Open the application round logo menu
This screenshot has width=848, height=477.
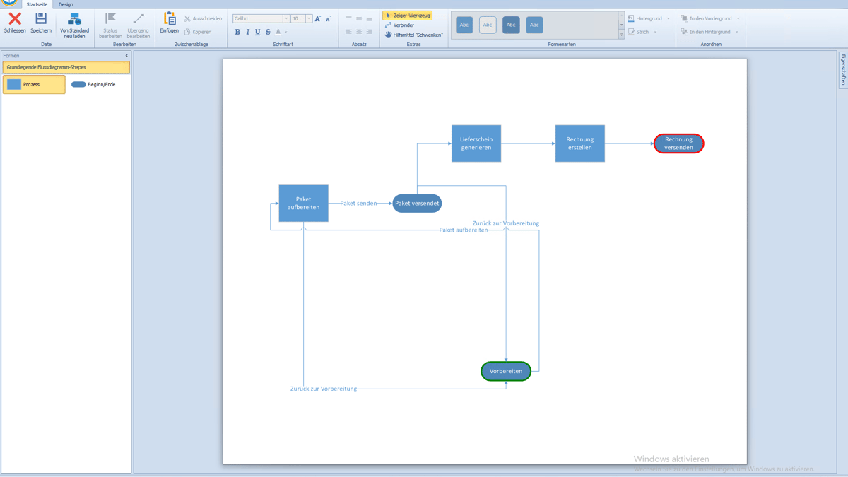tap(9, 3)
